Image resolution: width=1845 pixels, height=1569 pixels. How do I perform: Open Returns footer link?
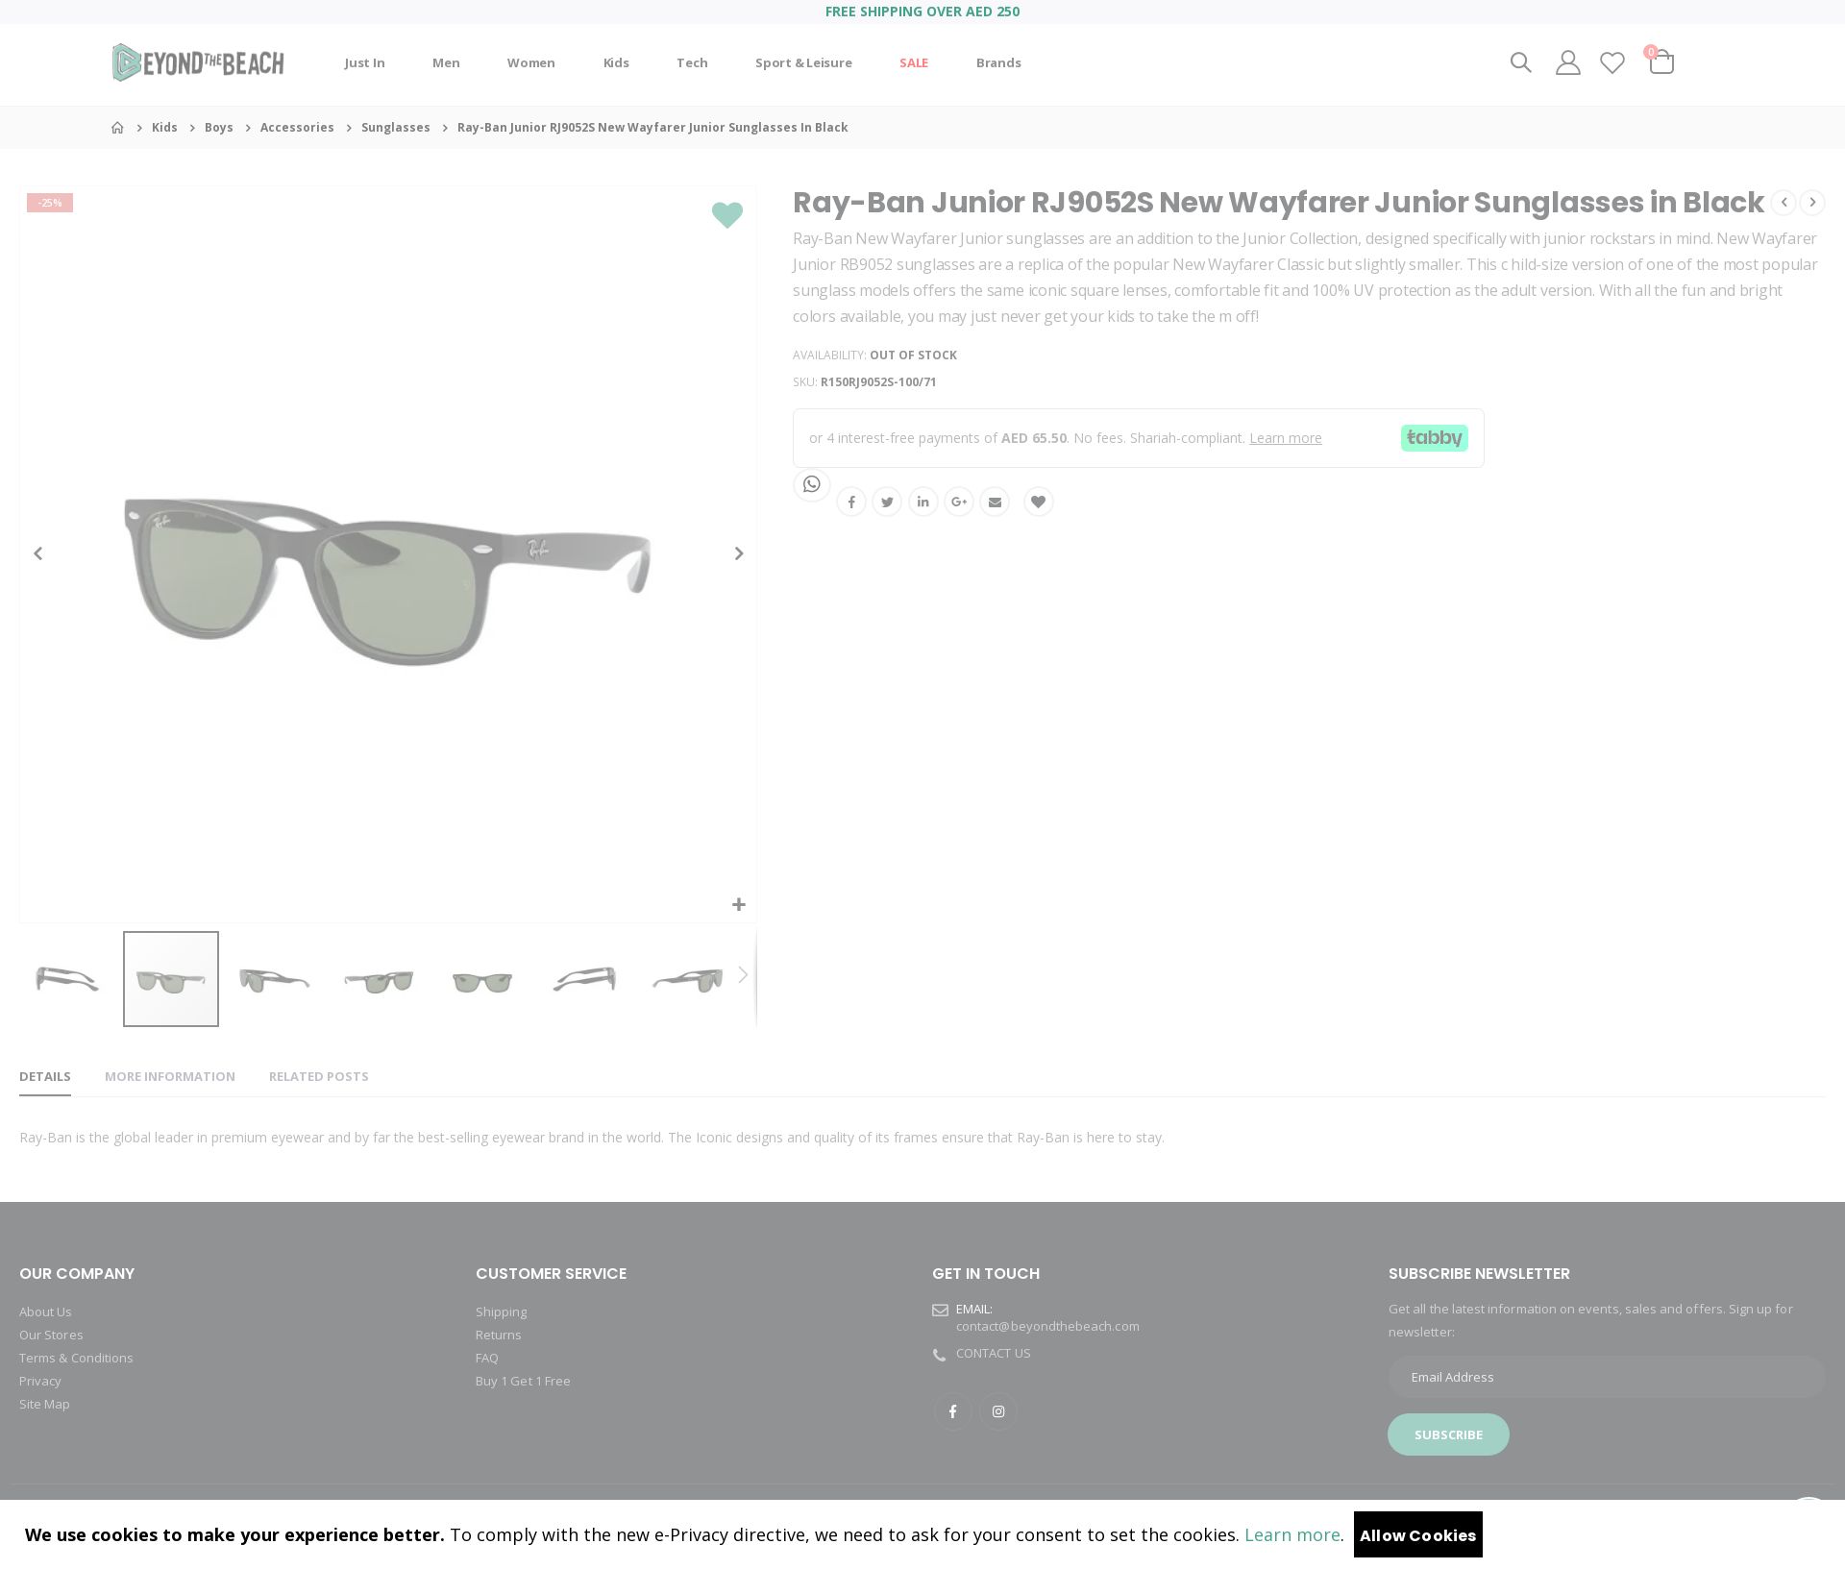499,1335
